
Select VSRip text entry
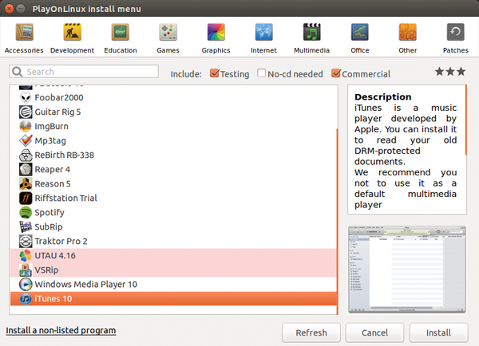tap(46, 270)
